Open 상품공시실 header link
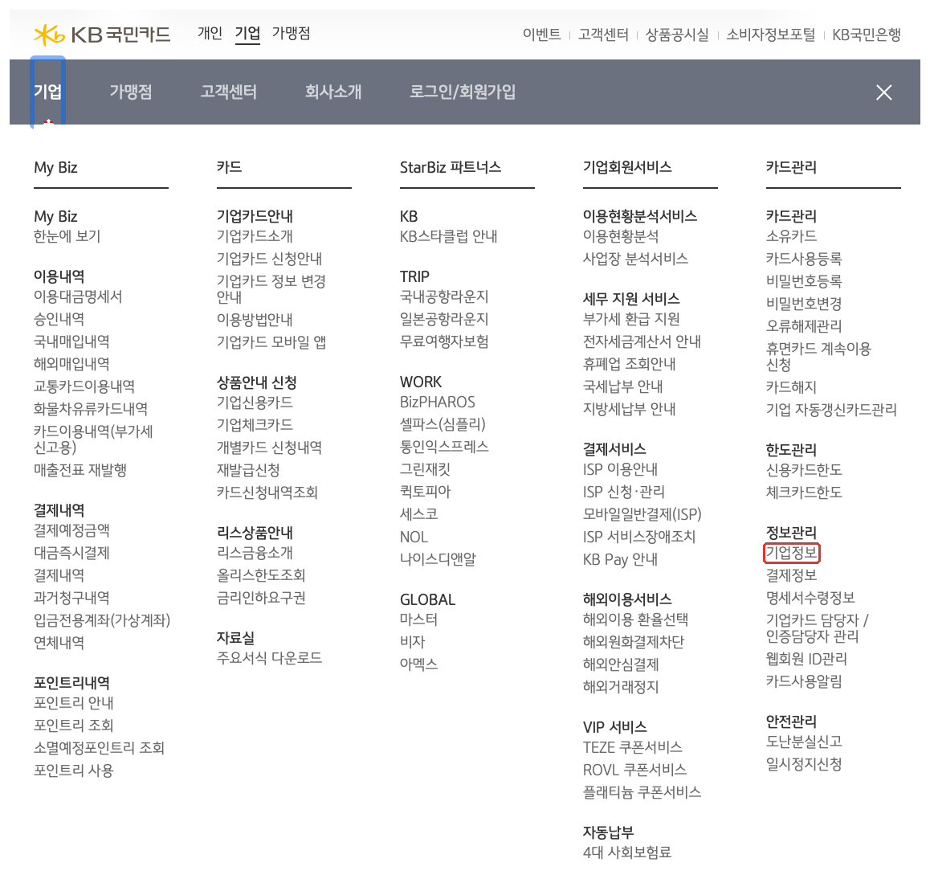930x887 pixels. (x=677, y=35)
